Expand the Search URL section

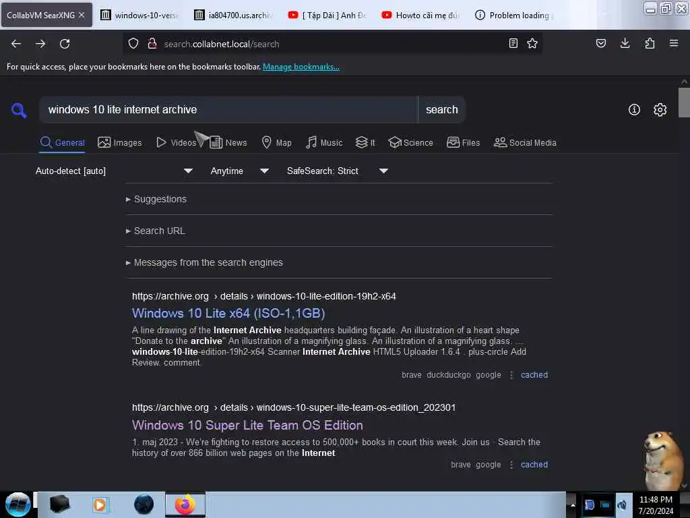(156, 231)
